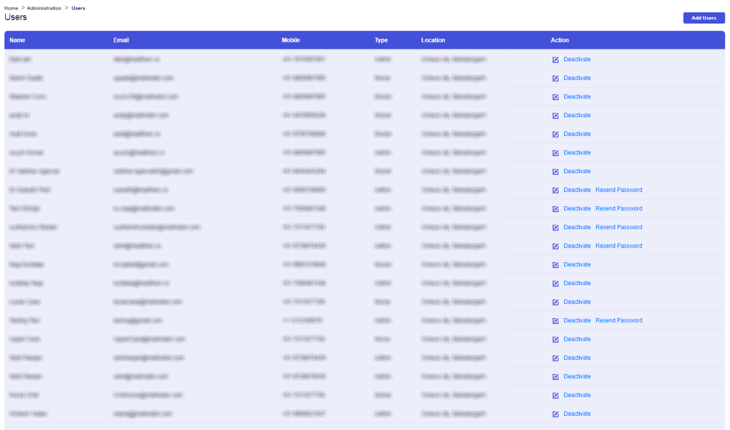
Task: Edit the user with the bottommost Resend Password link
Action: (x=556, y=321)
